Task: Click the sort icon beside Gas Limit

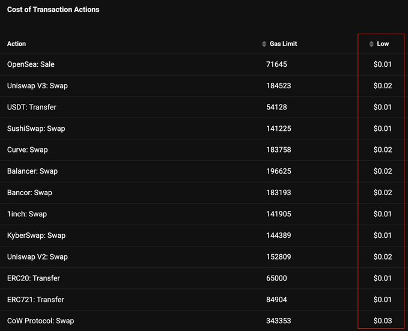Action: [x=264, y=44]
